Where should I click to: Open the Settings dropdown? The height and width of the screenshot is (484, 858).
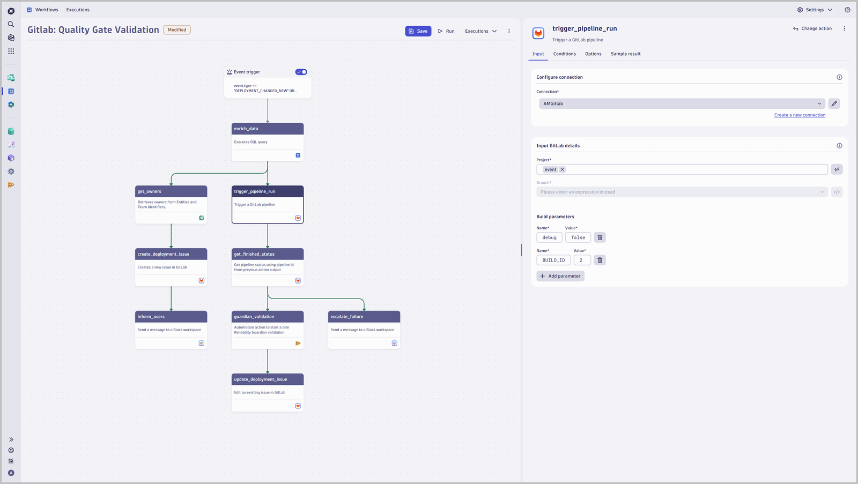pos(815,10)
